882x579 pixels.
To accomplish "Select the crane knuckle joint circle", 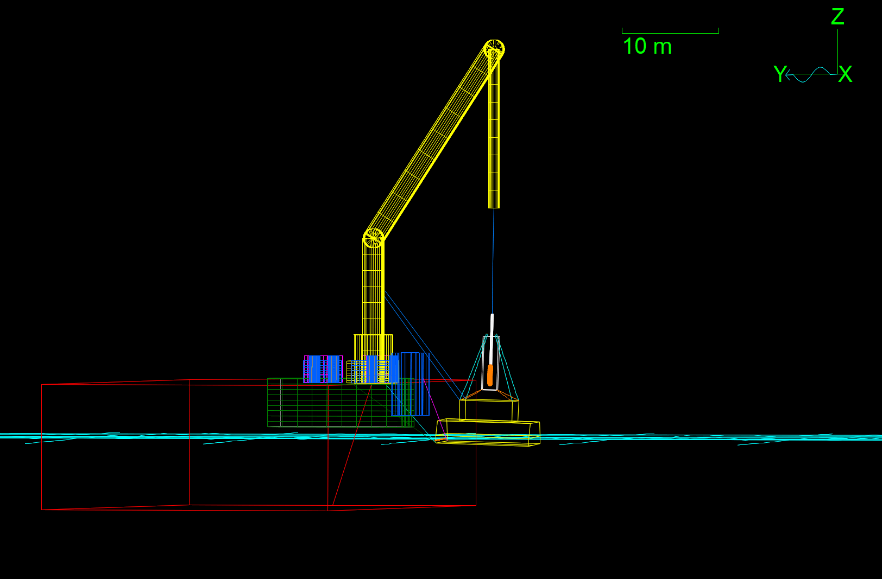I will (x=373, y=238).
